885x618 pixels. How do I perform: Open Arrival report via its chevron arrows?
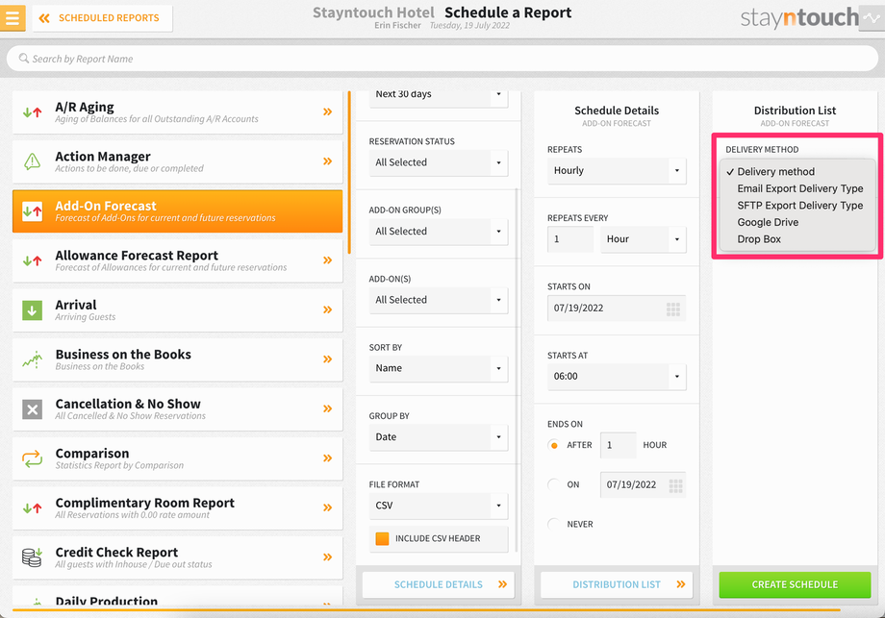click(327, 309)
